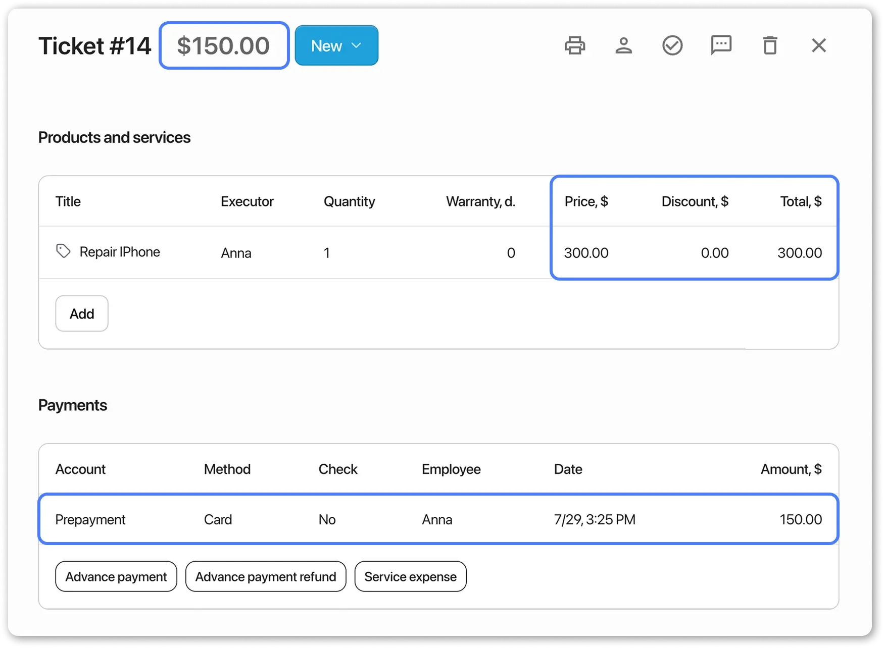Viewport: 884px width, 648px height.
Task: Open the New status dropdown
Action: 336,45
